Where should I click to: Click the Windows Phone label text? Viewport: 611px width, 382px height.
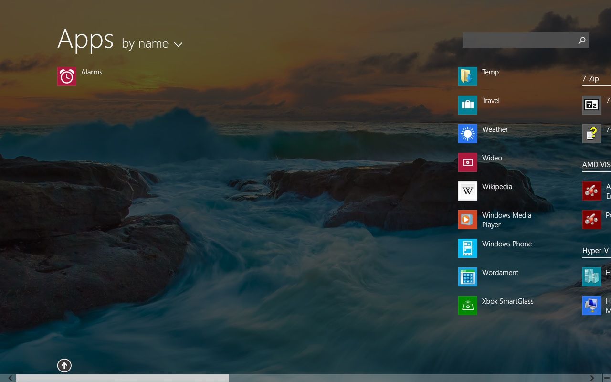(507, 244)
